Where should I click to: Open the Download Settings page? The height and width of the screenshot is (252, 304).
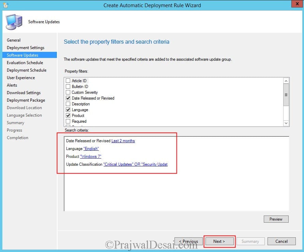click(x=24, y=93)
